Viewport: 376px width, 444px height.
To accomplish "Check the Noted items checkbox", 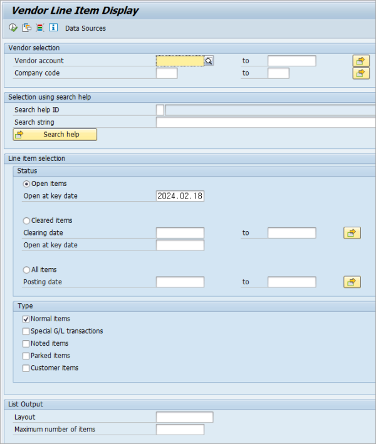I will pyautogui.click(x=26, y=343).
